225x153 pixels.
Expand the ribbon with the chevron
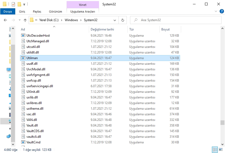(x=216, y=11)
